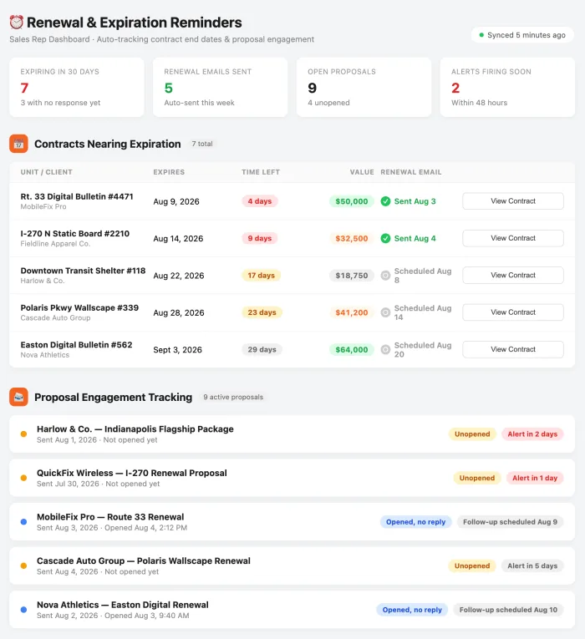This screenshot has width=585, height=639.
Task: Open QuickFix Wireless I-270 Renewal Proposal
Action: (292, 478)
